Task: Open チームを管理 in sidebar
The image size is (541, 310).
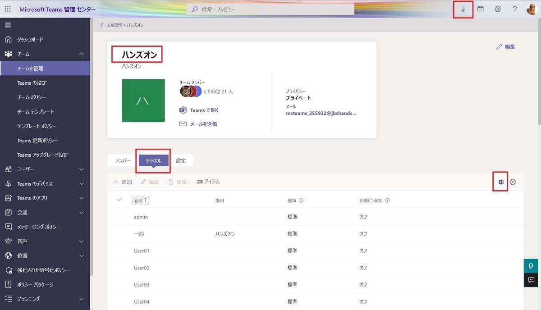Action: coord(45,68)
